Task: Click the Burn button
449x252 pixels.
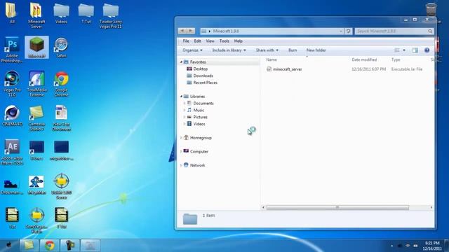Action: point(293,50)
